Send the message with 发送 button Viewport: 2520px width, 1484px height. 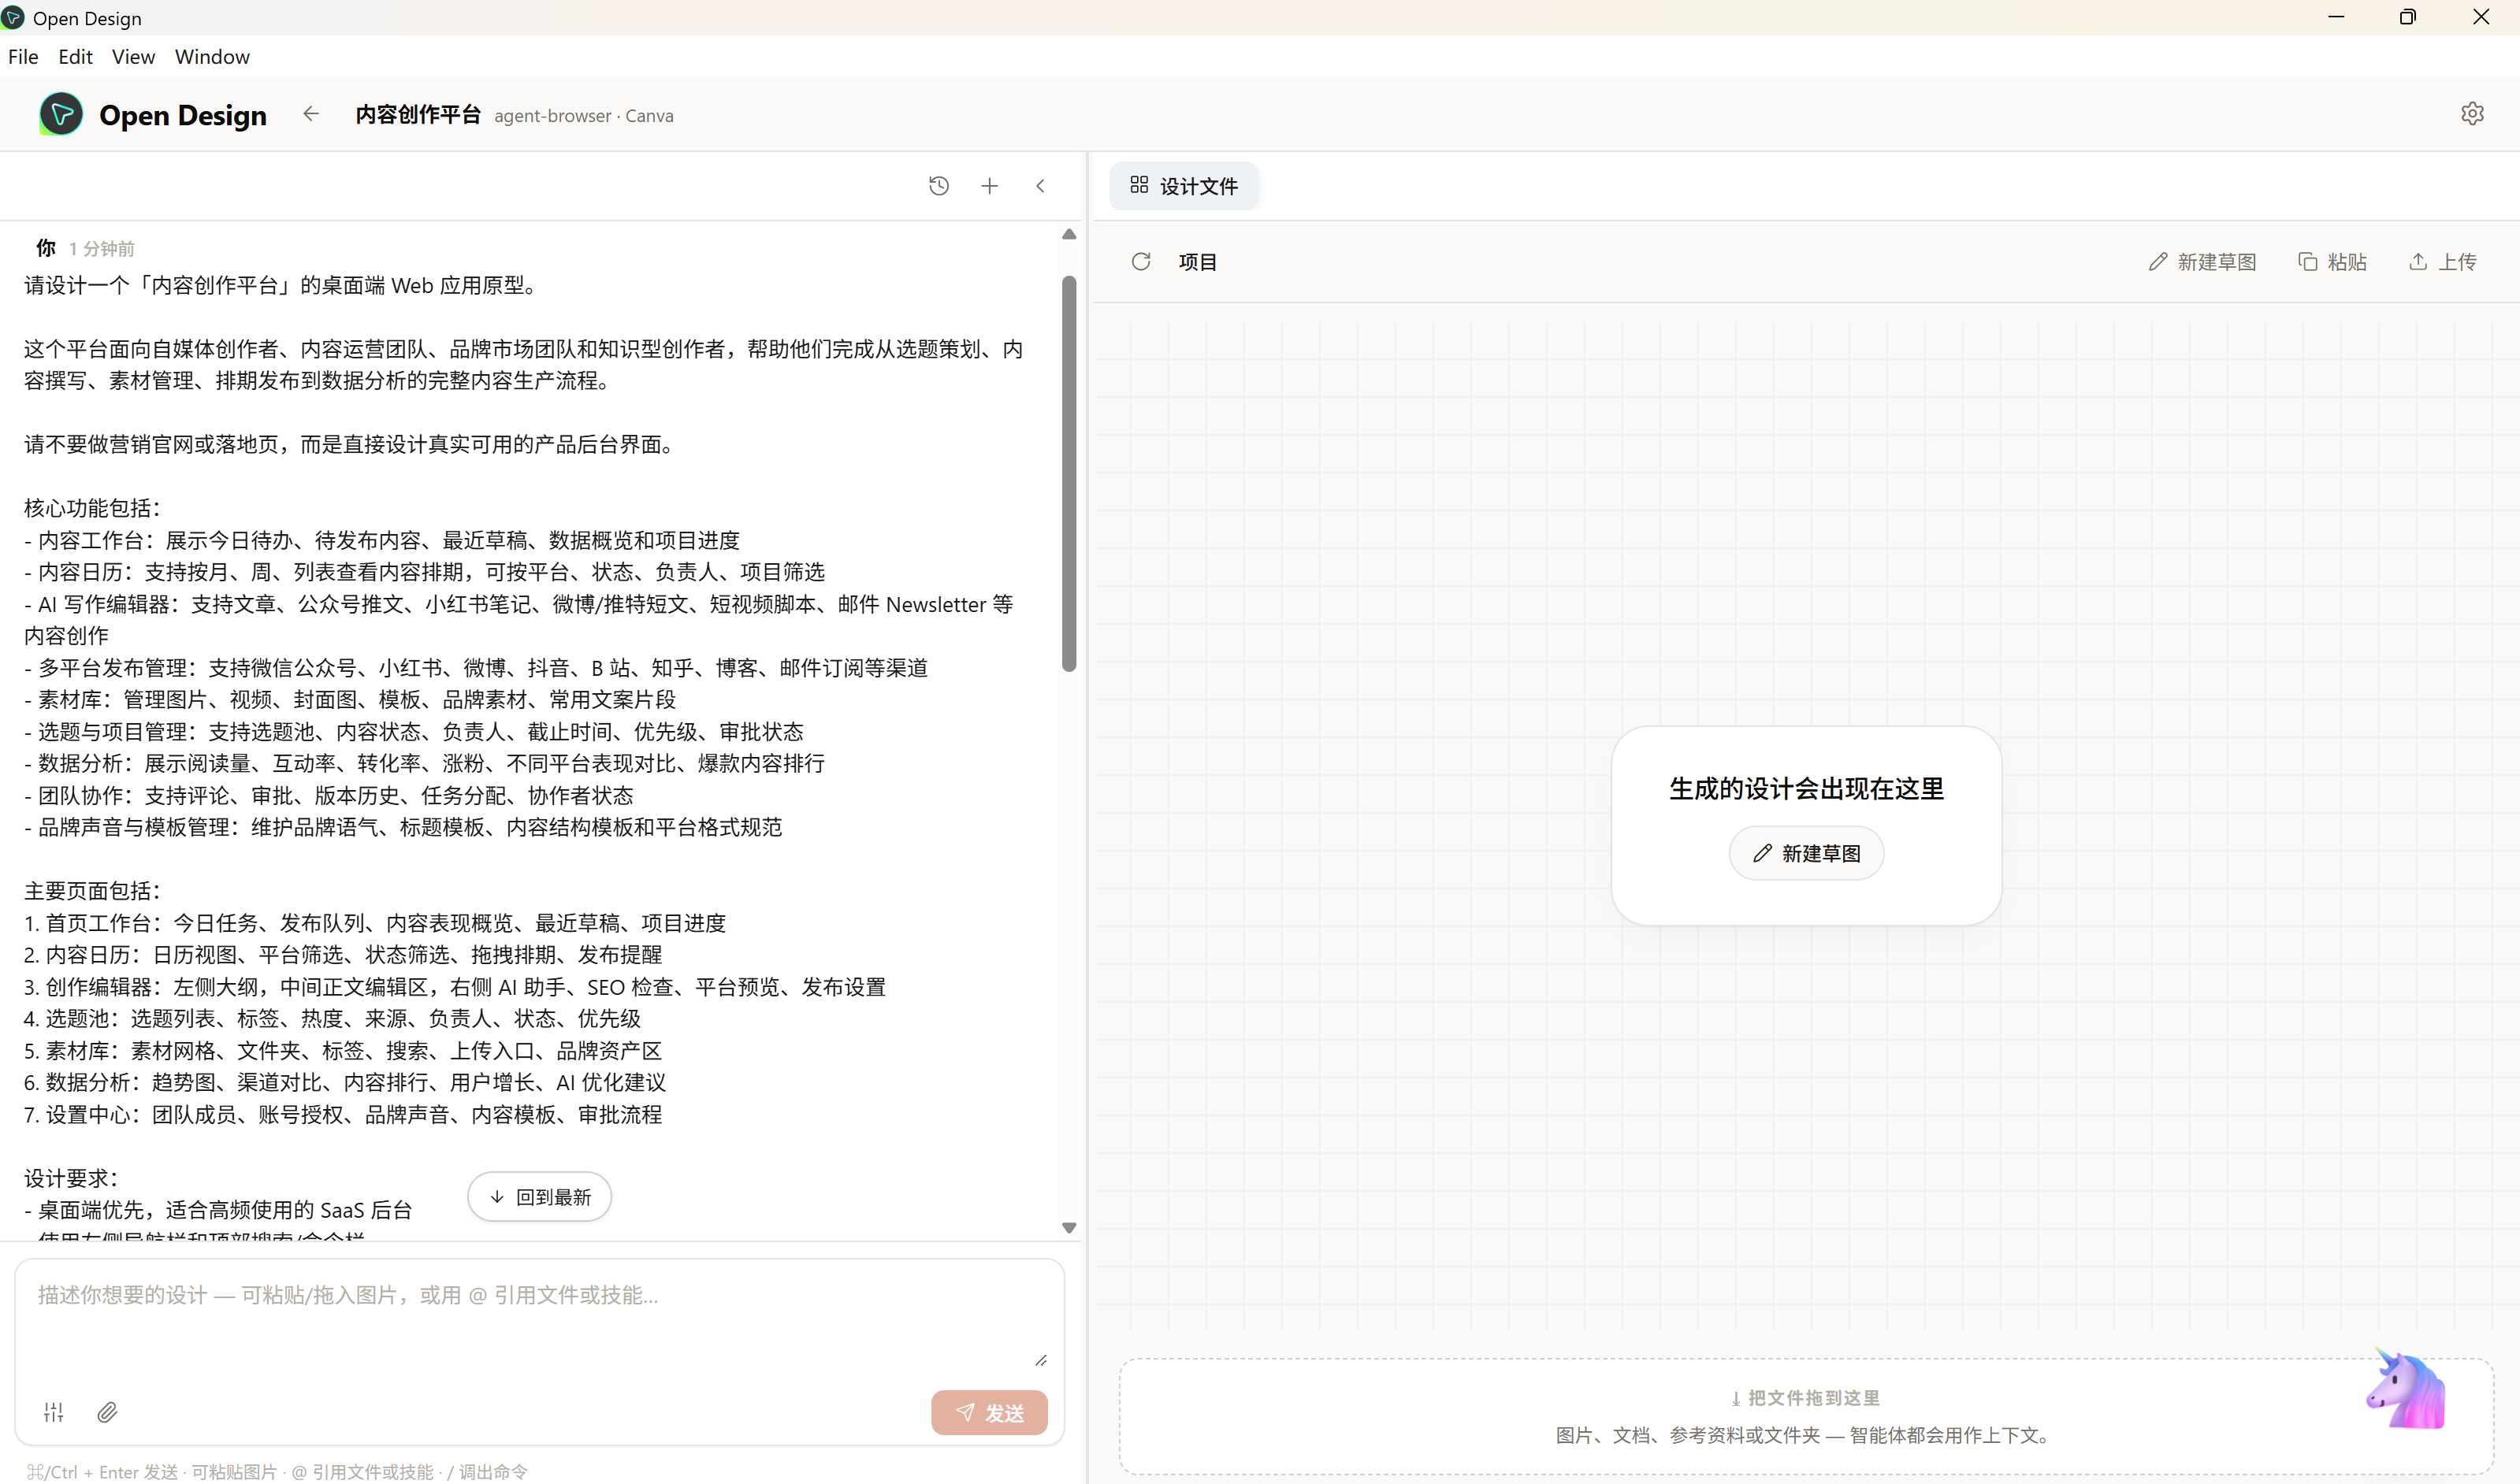point(990,1412)
